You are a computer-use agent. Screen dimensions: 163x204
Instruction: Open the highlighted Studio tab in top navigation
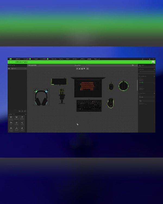89,59
